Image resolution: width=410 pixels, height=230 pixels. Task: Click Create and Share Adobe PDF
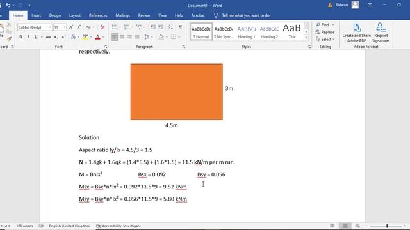click(357, 33)
